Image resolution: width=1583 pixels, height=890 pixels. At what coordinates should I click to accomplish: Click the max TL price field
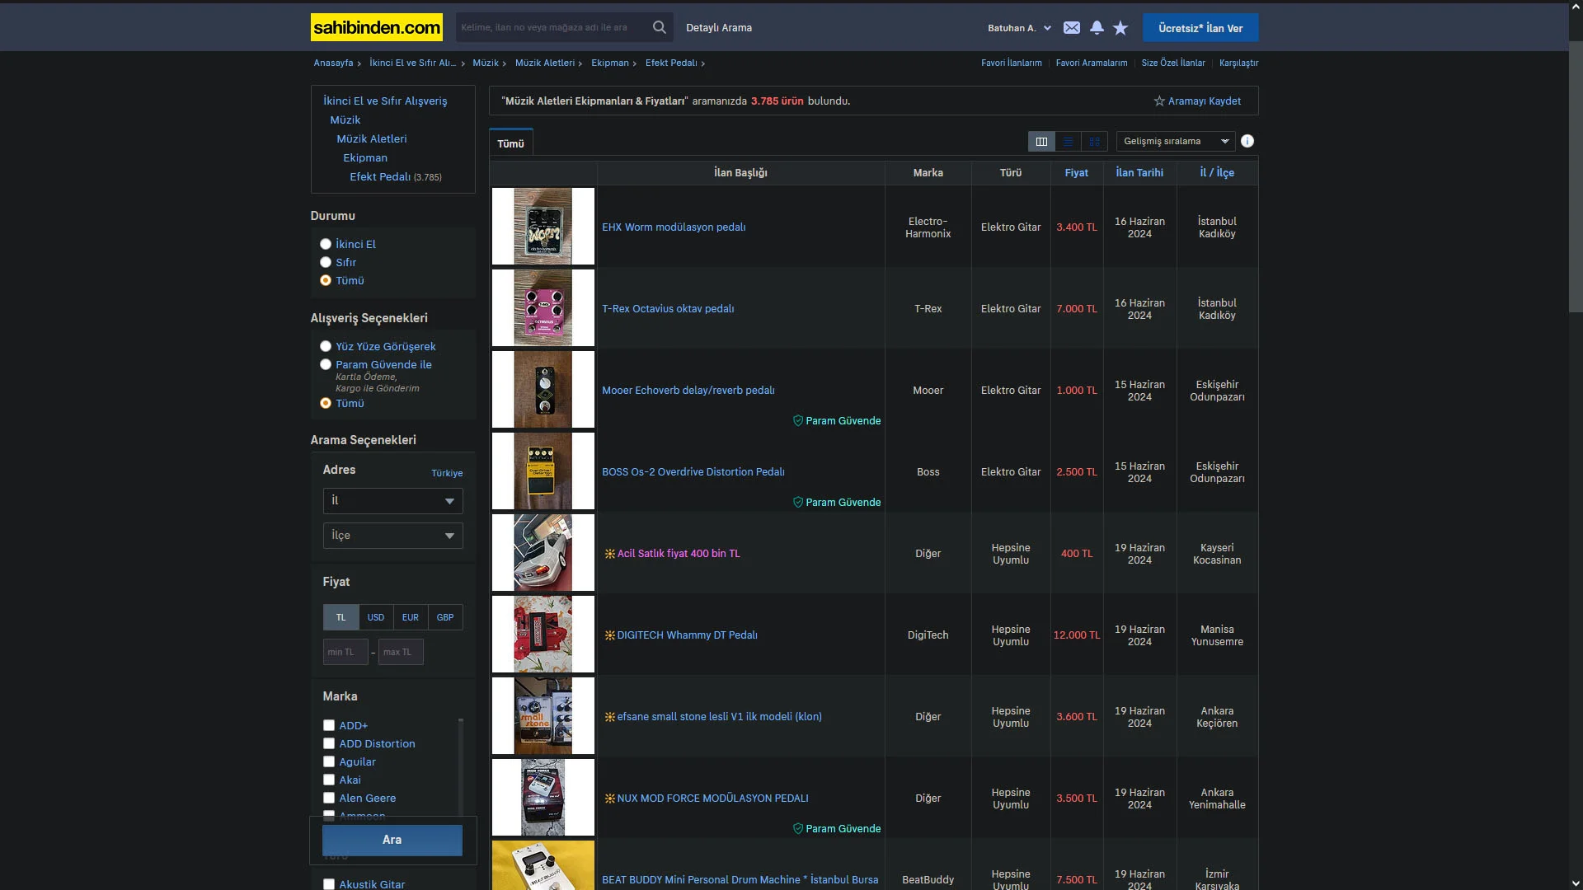point(401,652)
